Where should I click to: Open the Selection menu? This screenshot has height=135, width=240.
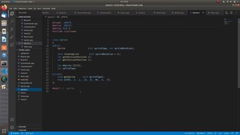[22, 8]
